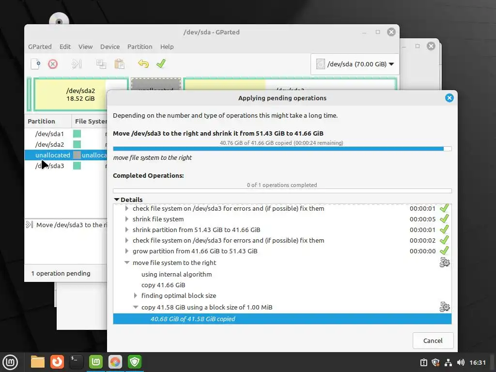Click the 16:31 clock in the panel
496x372 pixels.
(x=477, y=362)
